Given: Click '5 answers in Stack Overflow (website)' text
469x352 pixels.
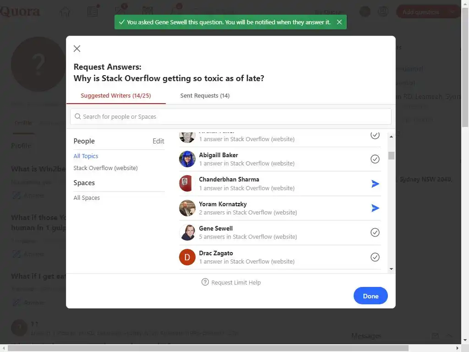Looking at the screenshot, I should [248, 237].
